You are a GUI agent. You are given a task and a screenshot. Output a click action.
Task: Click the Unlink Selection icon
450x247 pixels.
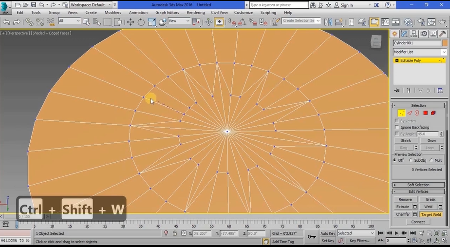[40, 22]
